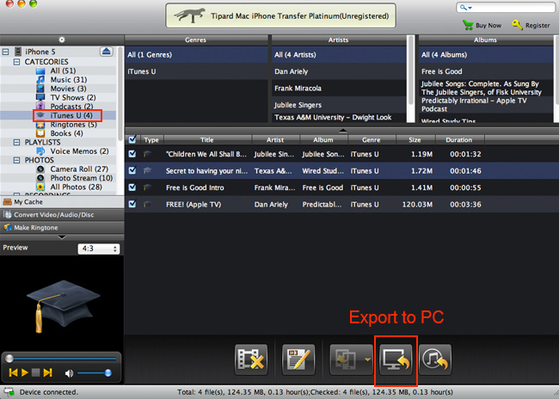Image resolution: width=559 pixels, height=399 pixels.
Task: Click the playback progress slider knob
Action: [9, 359]
